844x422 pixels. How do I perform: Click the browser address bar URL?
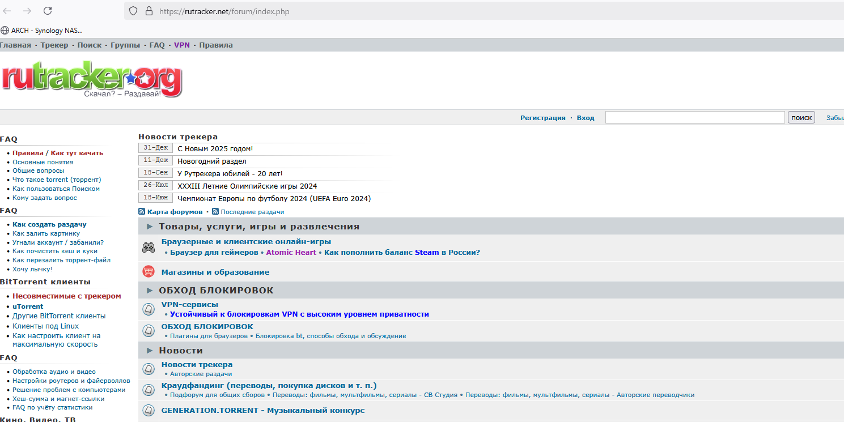tap(224, 11)
